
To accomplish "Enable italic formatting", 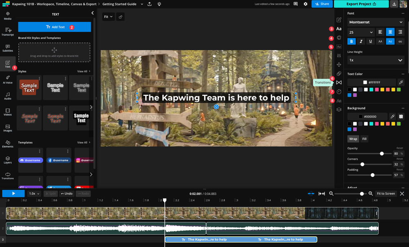I will pyautogui.click(x=361, y=41).
